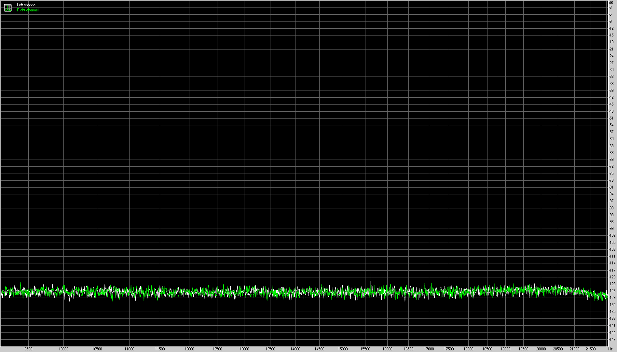The image size is (617, 352).
Task: Click the -60 dB axis label
Action: (x=611, y=139)
